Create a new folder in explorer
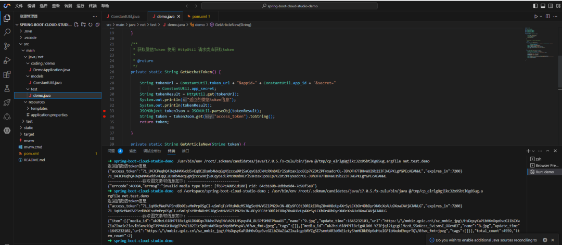This screenshot has height=245, width=562. 83,25
